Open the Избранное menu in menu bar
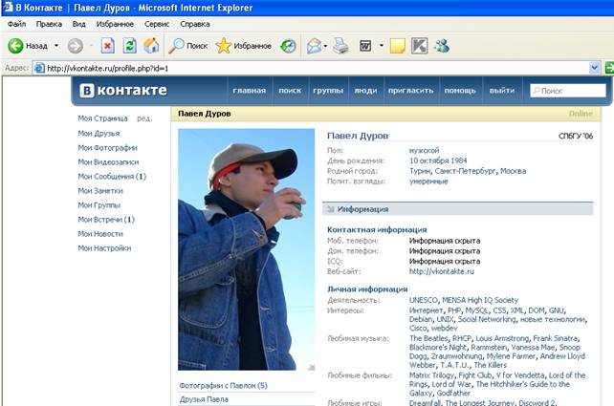 tap(115, 23)
